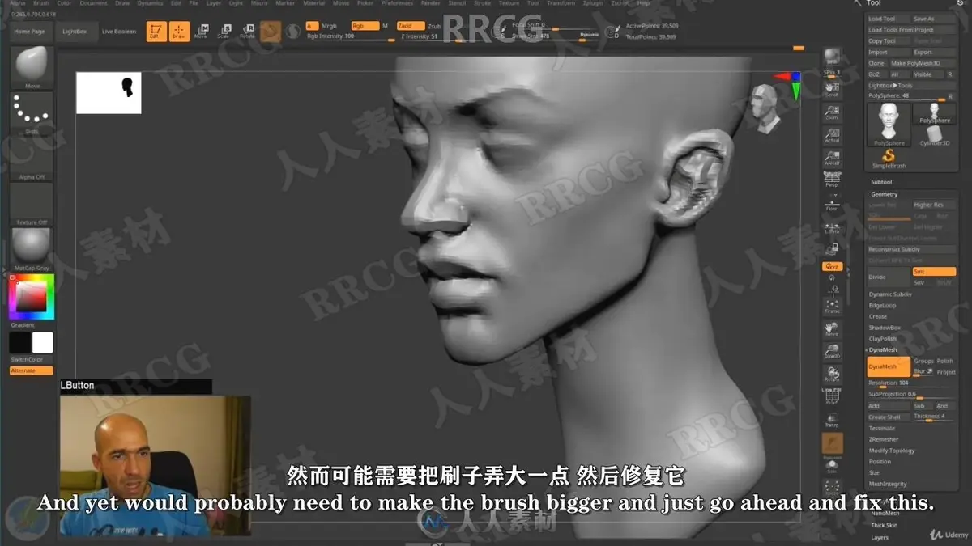
Task: Open the Transform menu
Action: click(561, 3)
